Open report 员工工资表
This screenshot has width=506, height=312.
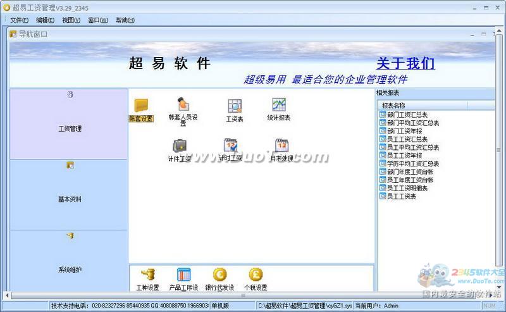click(x=398, y=196)
